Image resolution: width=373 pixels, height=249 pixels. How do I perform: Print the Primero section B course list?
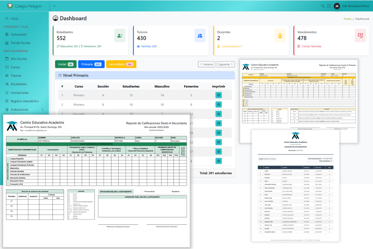(218, 104)
